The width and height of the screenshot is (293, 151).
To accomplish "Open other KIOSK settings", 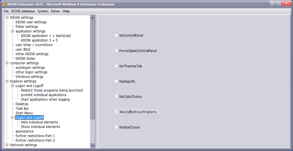I will pyautogui.click(x=32, y=54).
